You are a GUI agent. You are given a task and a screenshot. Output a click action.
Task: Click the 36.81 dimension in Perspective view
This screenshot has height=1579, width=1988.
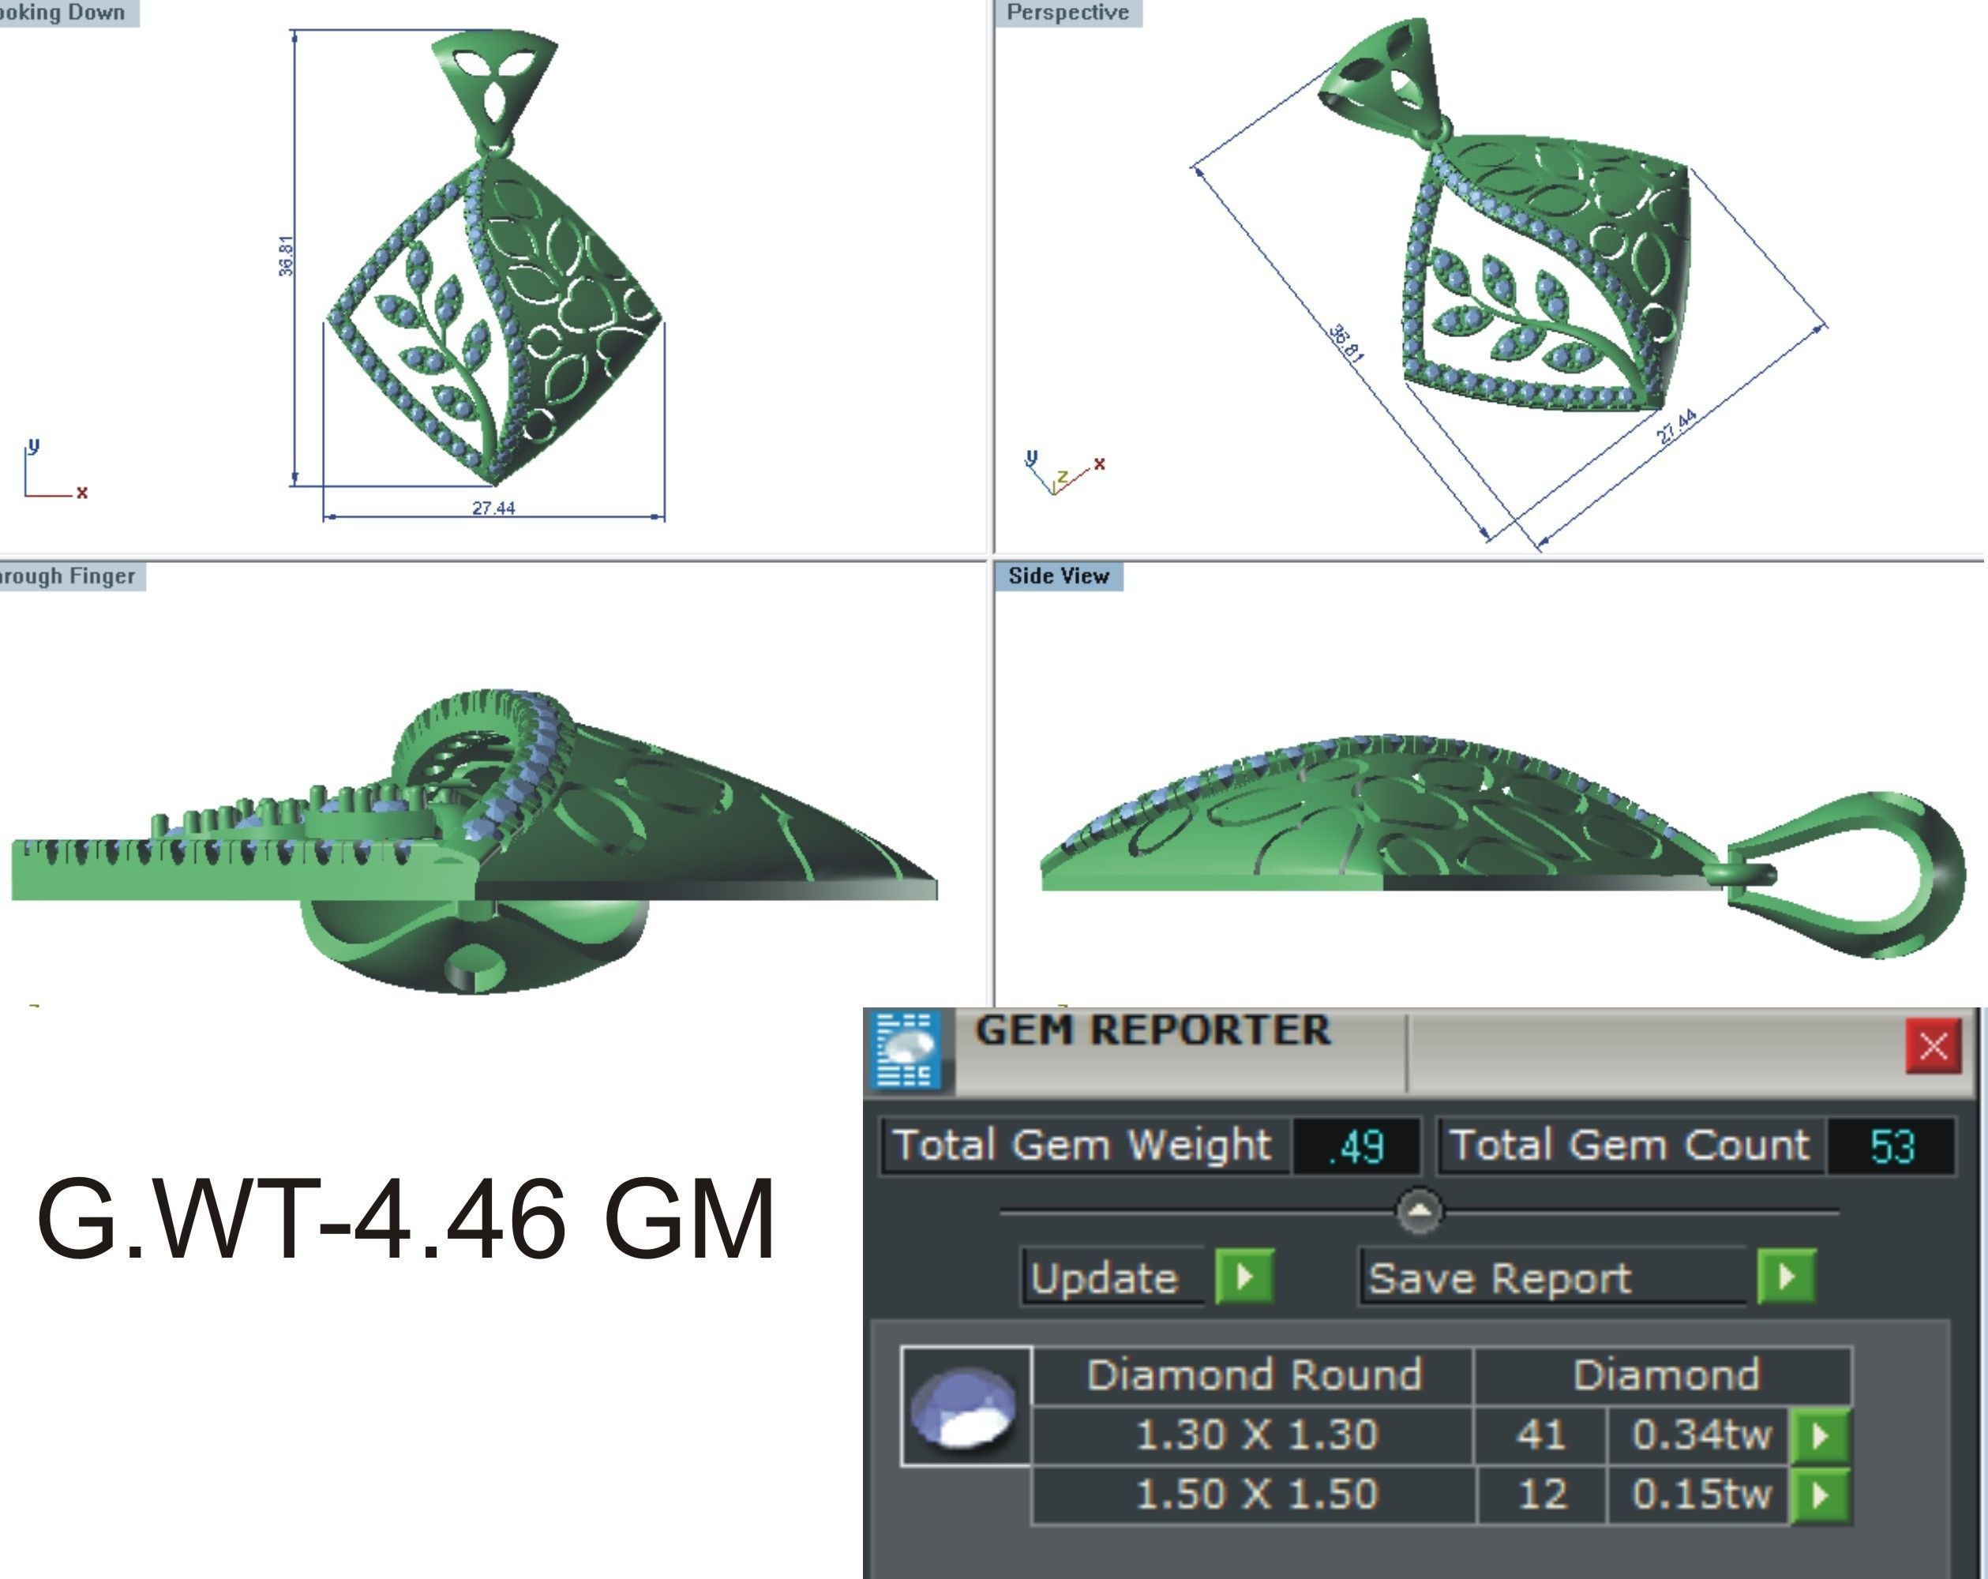click(x=1347, y=343)
